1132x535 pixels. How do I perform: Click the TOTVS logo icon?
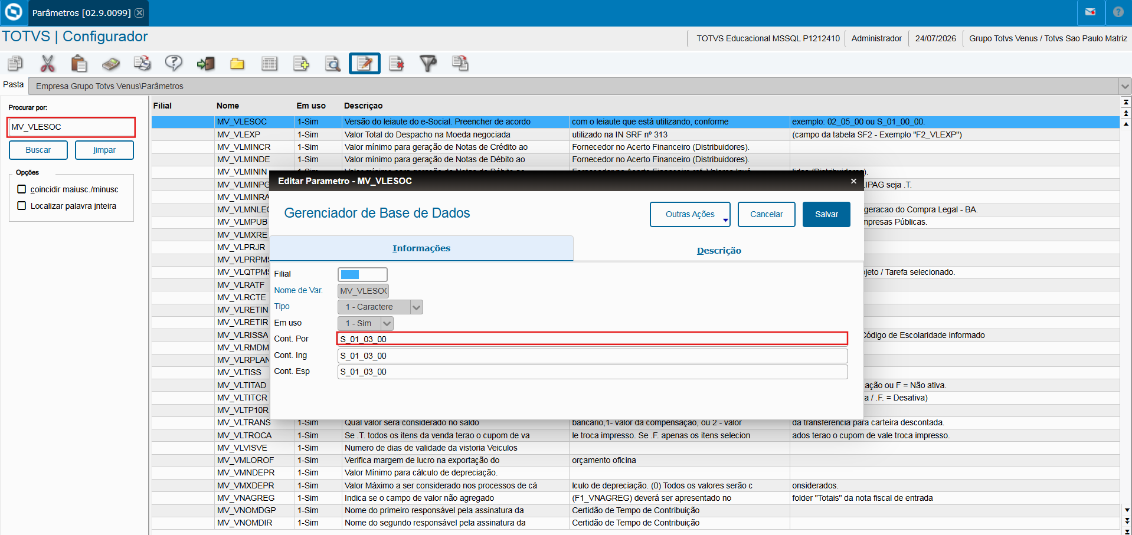(13, 12)
